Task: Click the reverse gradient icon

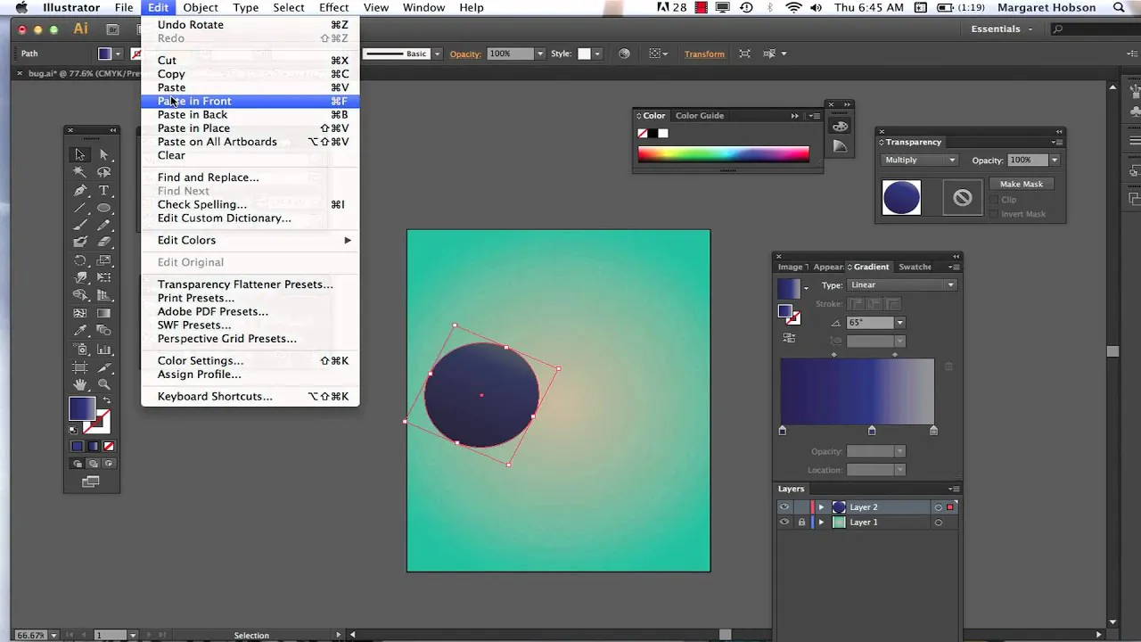Action: (789, 338)
